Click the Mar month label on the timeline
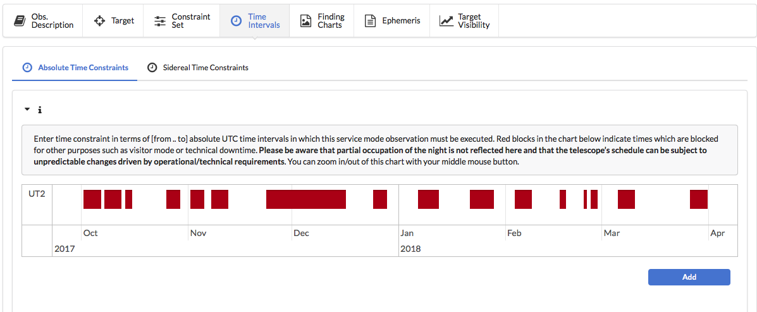This screenshot has height=312, width=757. tap(612, 234)
